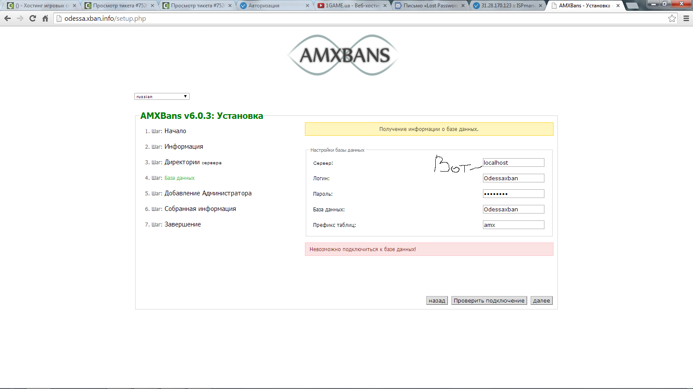The width and height of the screenshot is (693, 389).
Task: Open the browser Home icon
Action: [x=45, y=19]
